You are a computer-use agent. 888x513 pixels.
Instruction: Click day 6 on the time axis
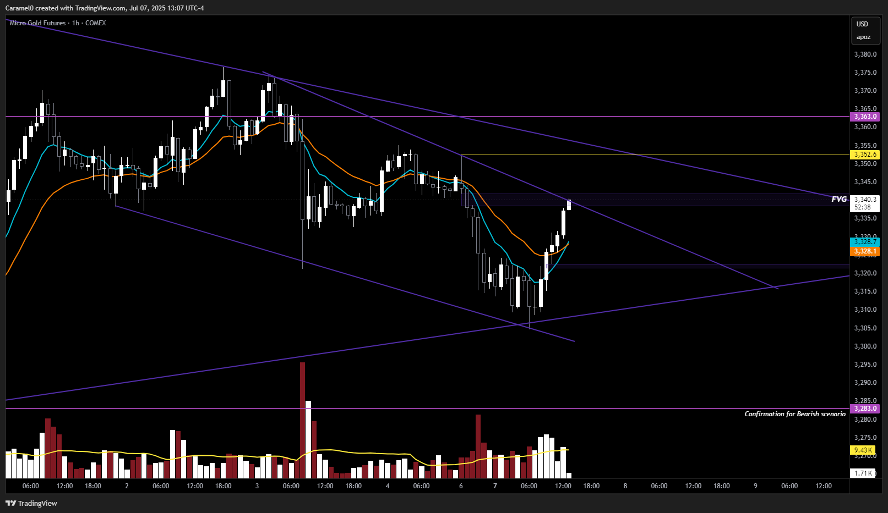pos(461,486)
